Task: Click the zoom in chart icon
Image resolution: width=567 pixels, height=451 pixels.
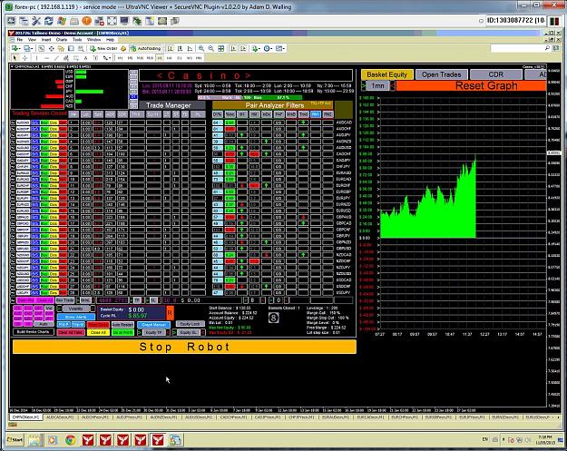Action: 201,48
